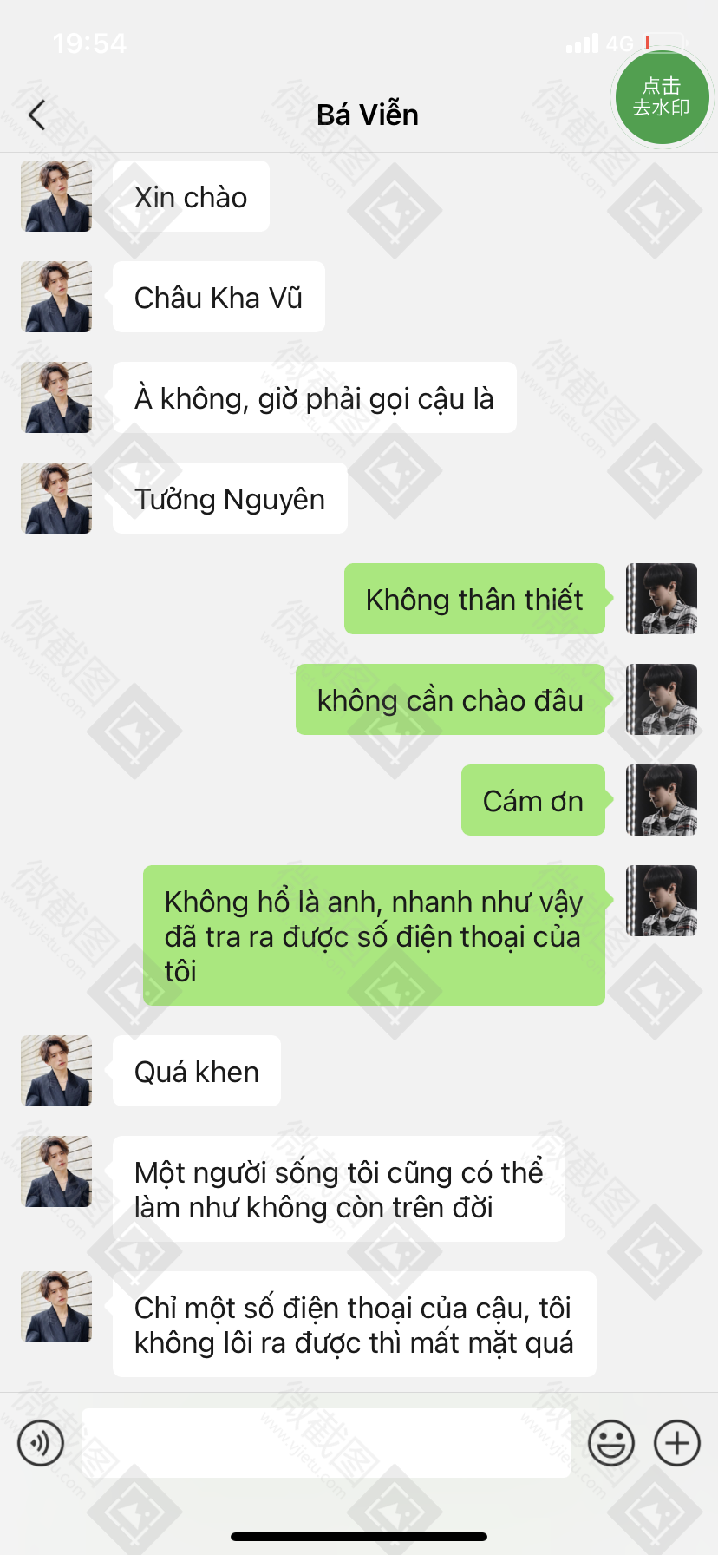Open the plus attachments menu
718x1555 pixels.
point(677,1443)
